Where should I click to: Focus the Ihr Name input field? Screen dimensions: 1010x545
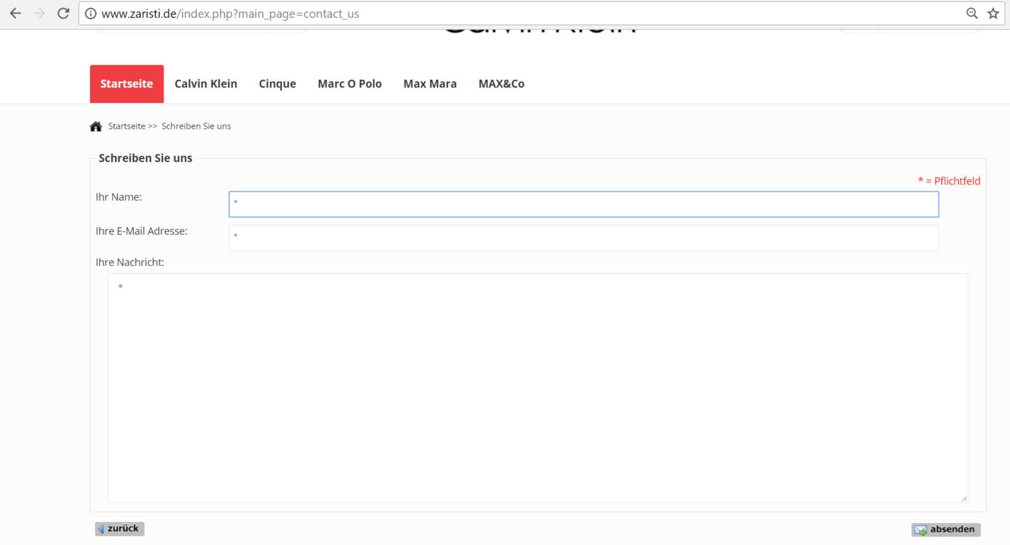[x=584, y=204]
